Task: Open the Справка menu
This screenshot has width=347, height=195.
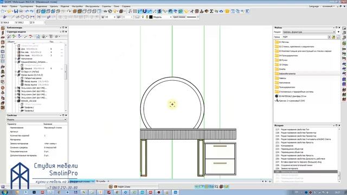Action: pyautogui.click(x=126, y=6)
